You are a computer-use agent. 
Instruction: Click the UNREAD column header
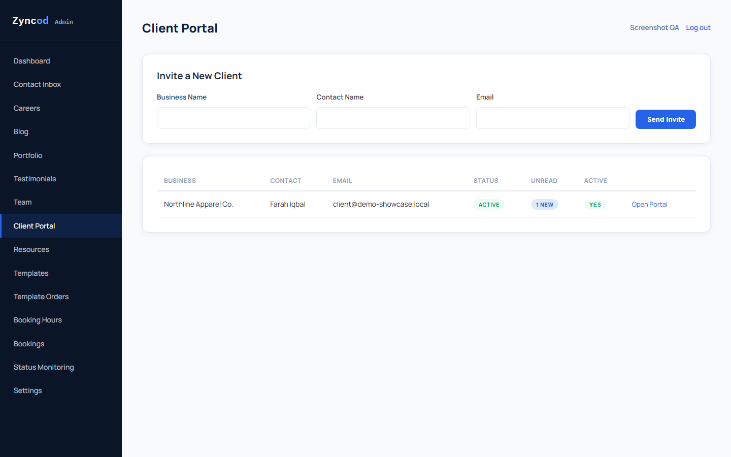[x=544, y=181]
